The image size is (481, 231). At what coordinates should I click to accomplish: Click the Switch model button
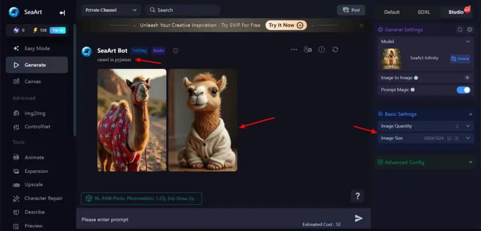(x=460, y=59)
